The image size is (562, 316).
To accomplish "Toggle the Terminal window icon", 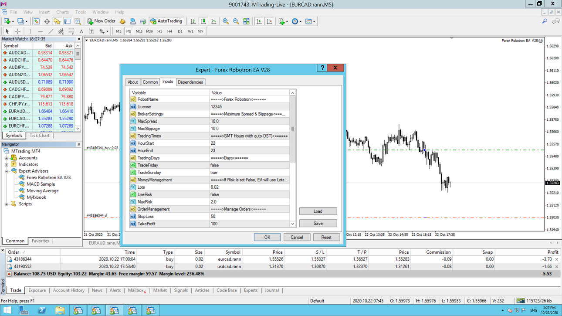I will (x=67, y=21).
